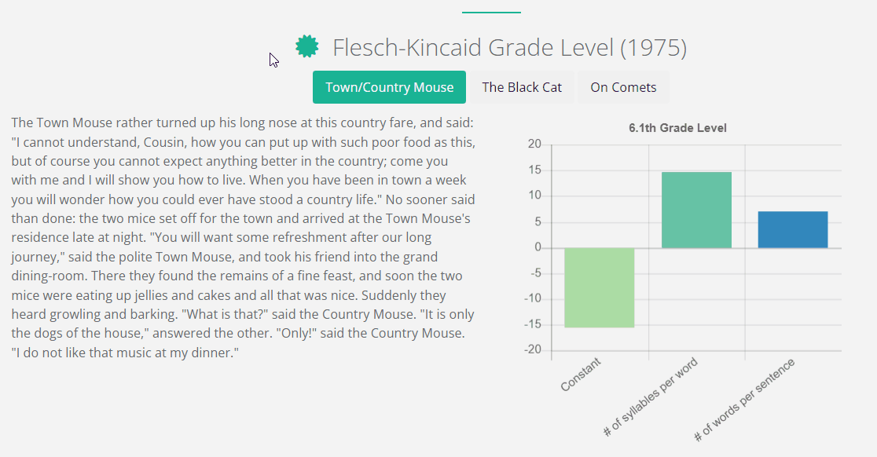Click the 15 value on the y-axis

click(534, 170)
